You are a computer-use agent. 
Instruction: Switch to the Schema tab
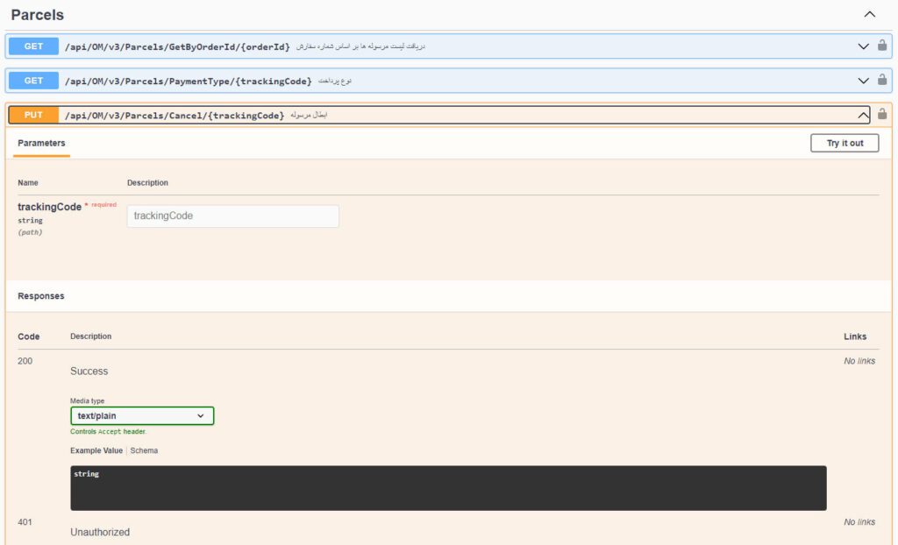coord(144,450)
